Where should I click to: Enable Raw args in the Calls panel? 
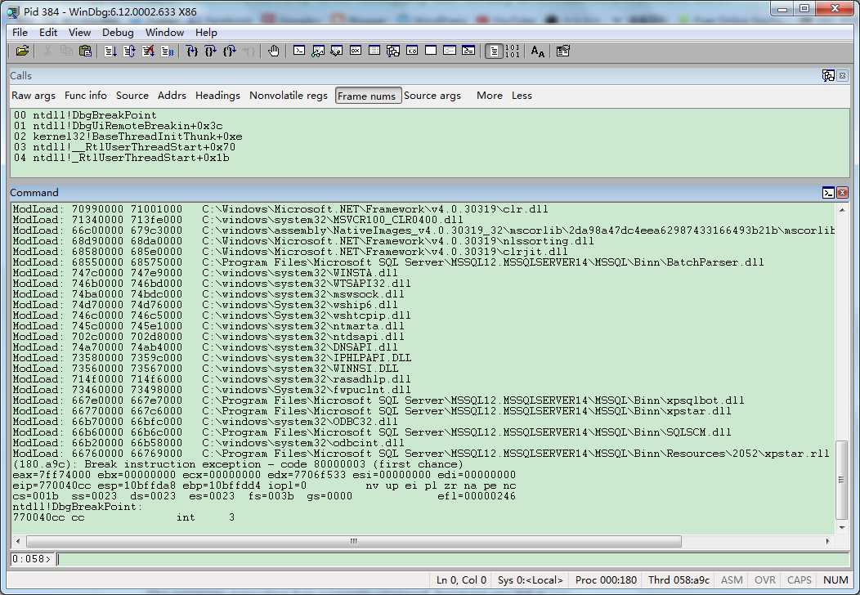coord(34,96)
